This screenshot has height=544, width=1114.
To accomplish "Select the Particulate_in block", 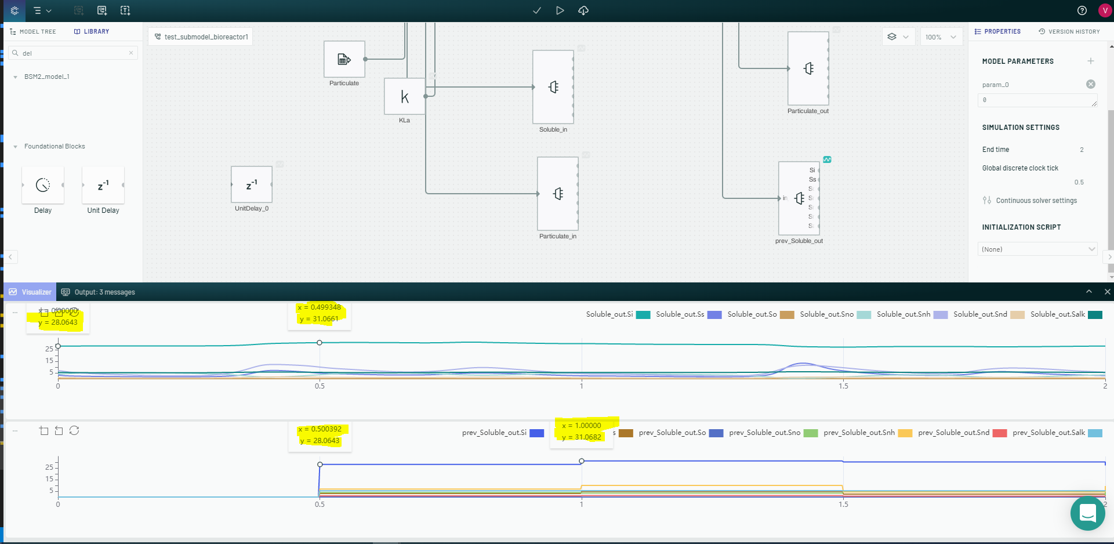I will [558, 194].
